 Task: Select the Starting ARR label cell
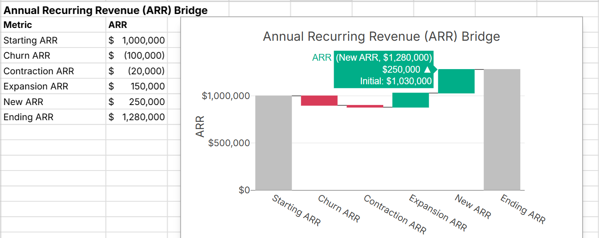tap(54, 41)
